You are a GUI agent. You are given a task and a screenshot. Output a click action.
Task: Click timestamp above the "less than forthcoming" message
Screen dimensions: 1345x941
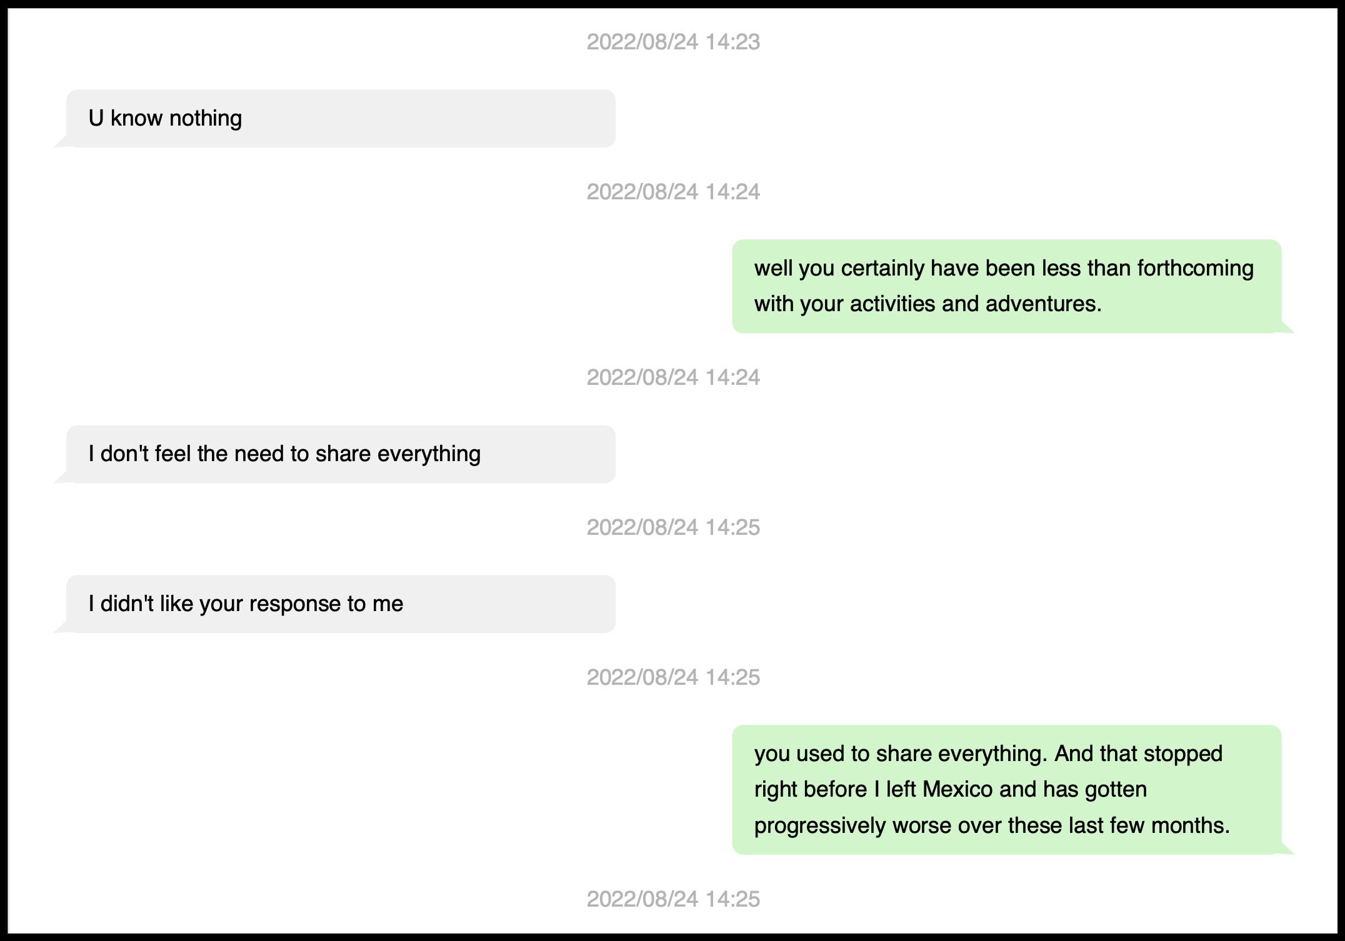(x=673, y=192)
